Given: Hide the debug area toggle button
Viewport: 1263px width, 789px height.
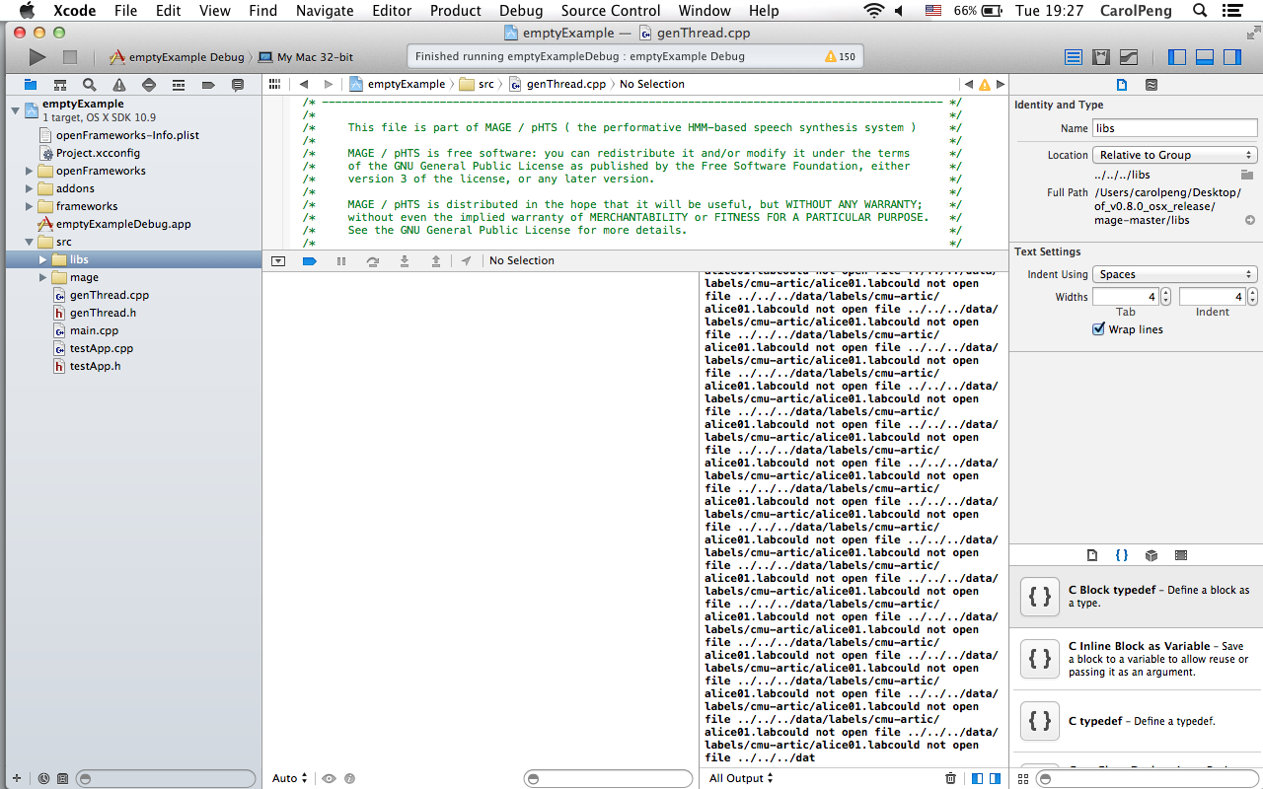Looking at the screenshot, I should point(278,261).
